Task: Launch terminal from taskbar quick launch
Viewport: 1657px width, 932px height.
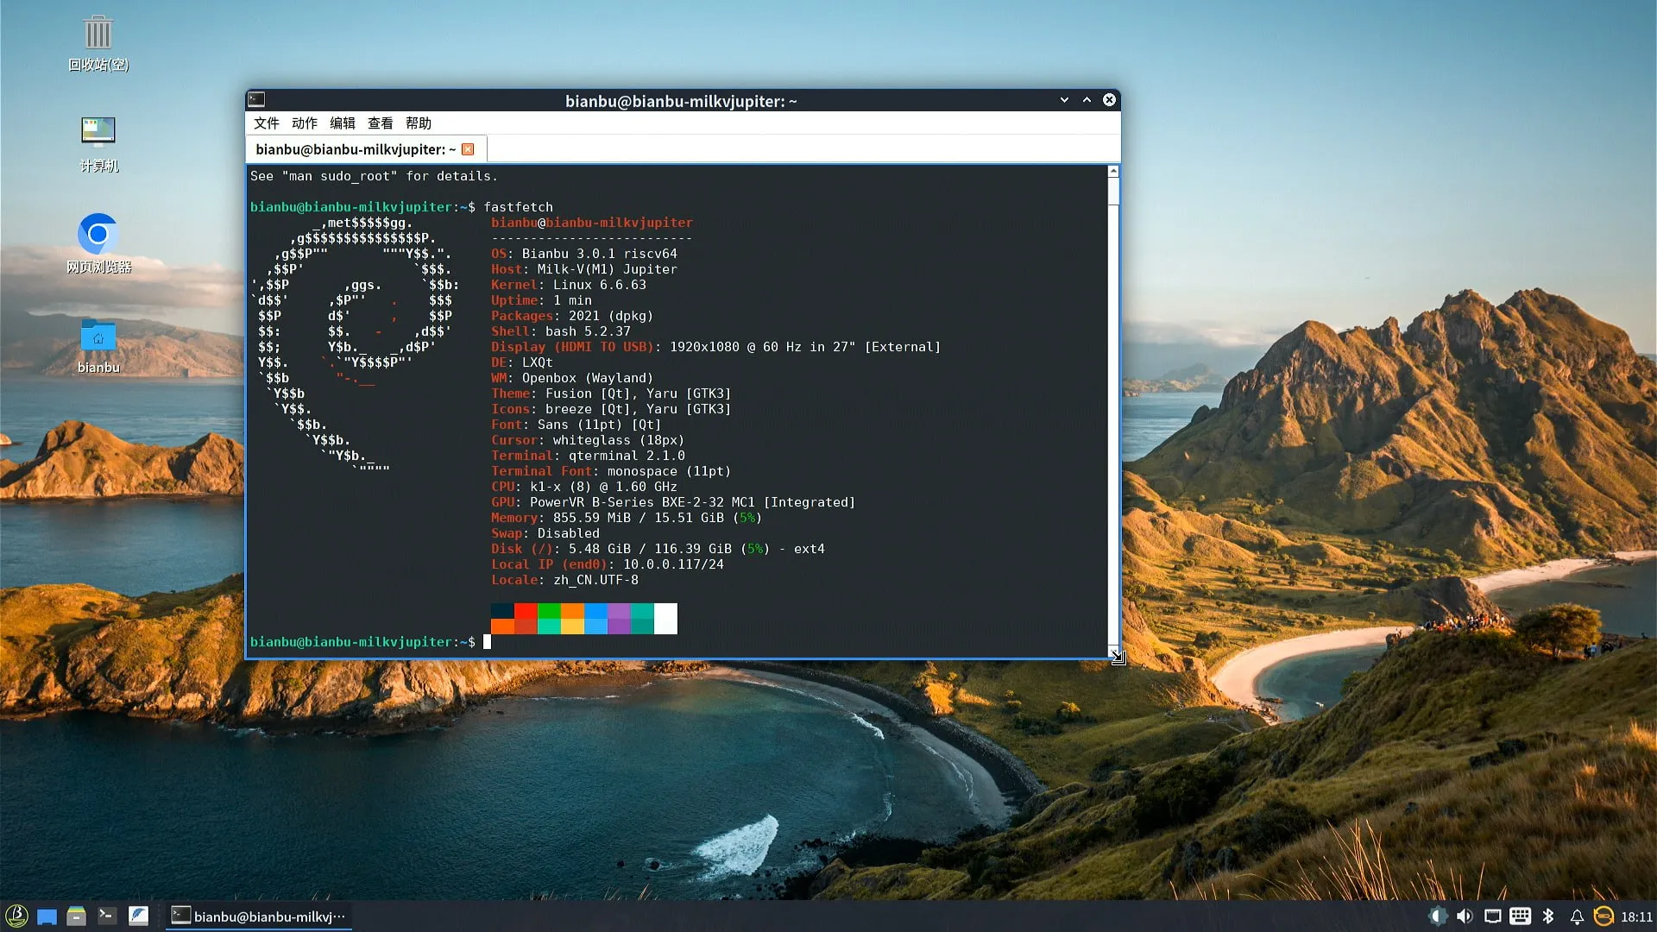Action: click(107, 916)
